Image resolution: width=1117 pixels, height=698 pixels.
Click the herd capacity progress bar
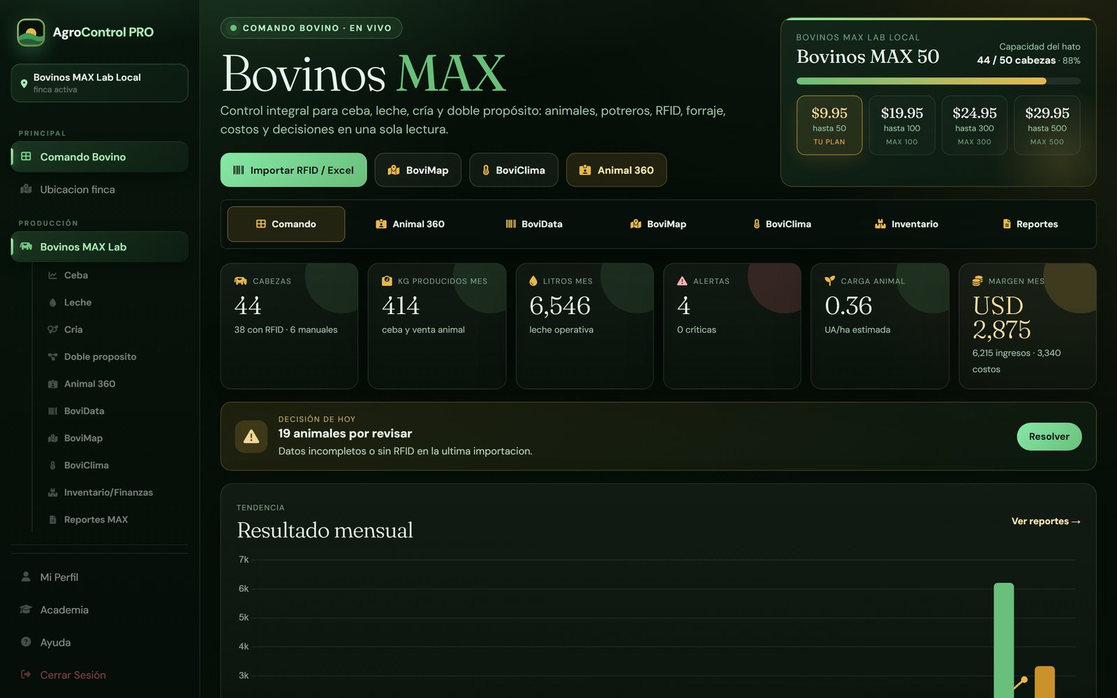click(938, 81)
